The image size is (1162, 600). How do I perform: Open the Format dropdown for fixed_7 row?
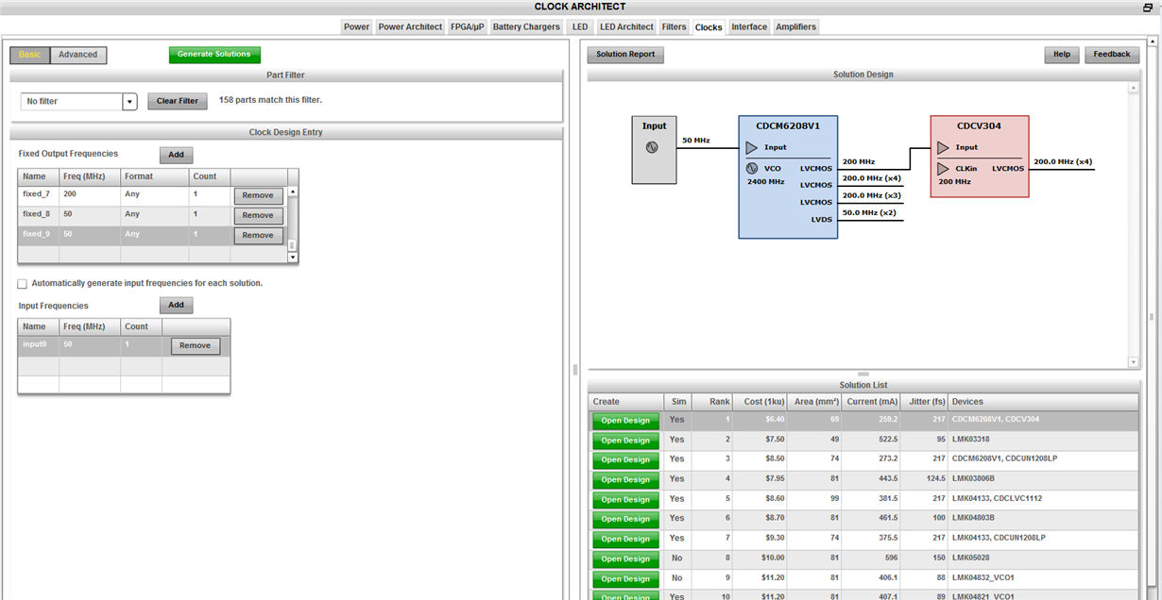153,195
